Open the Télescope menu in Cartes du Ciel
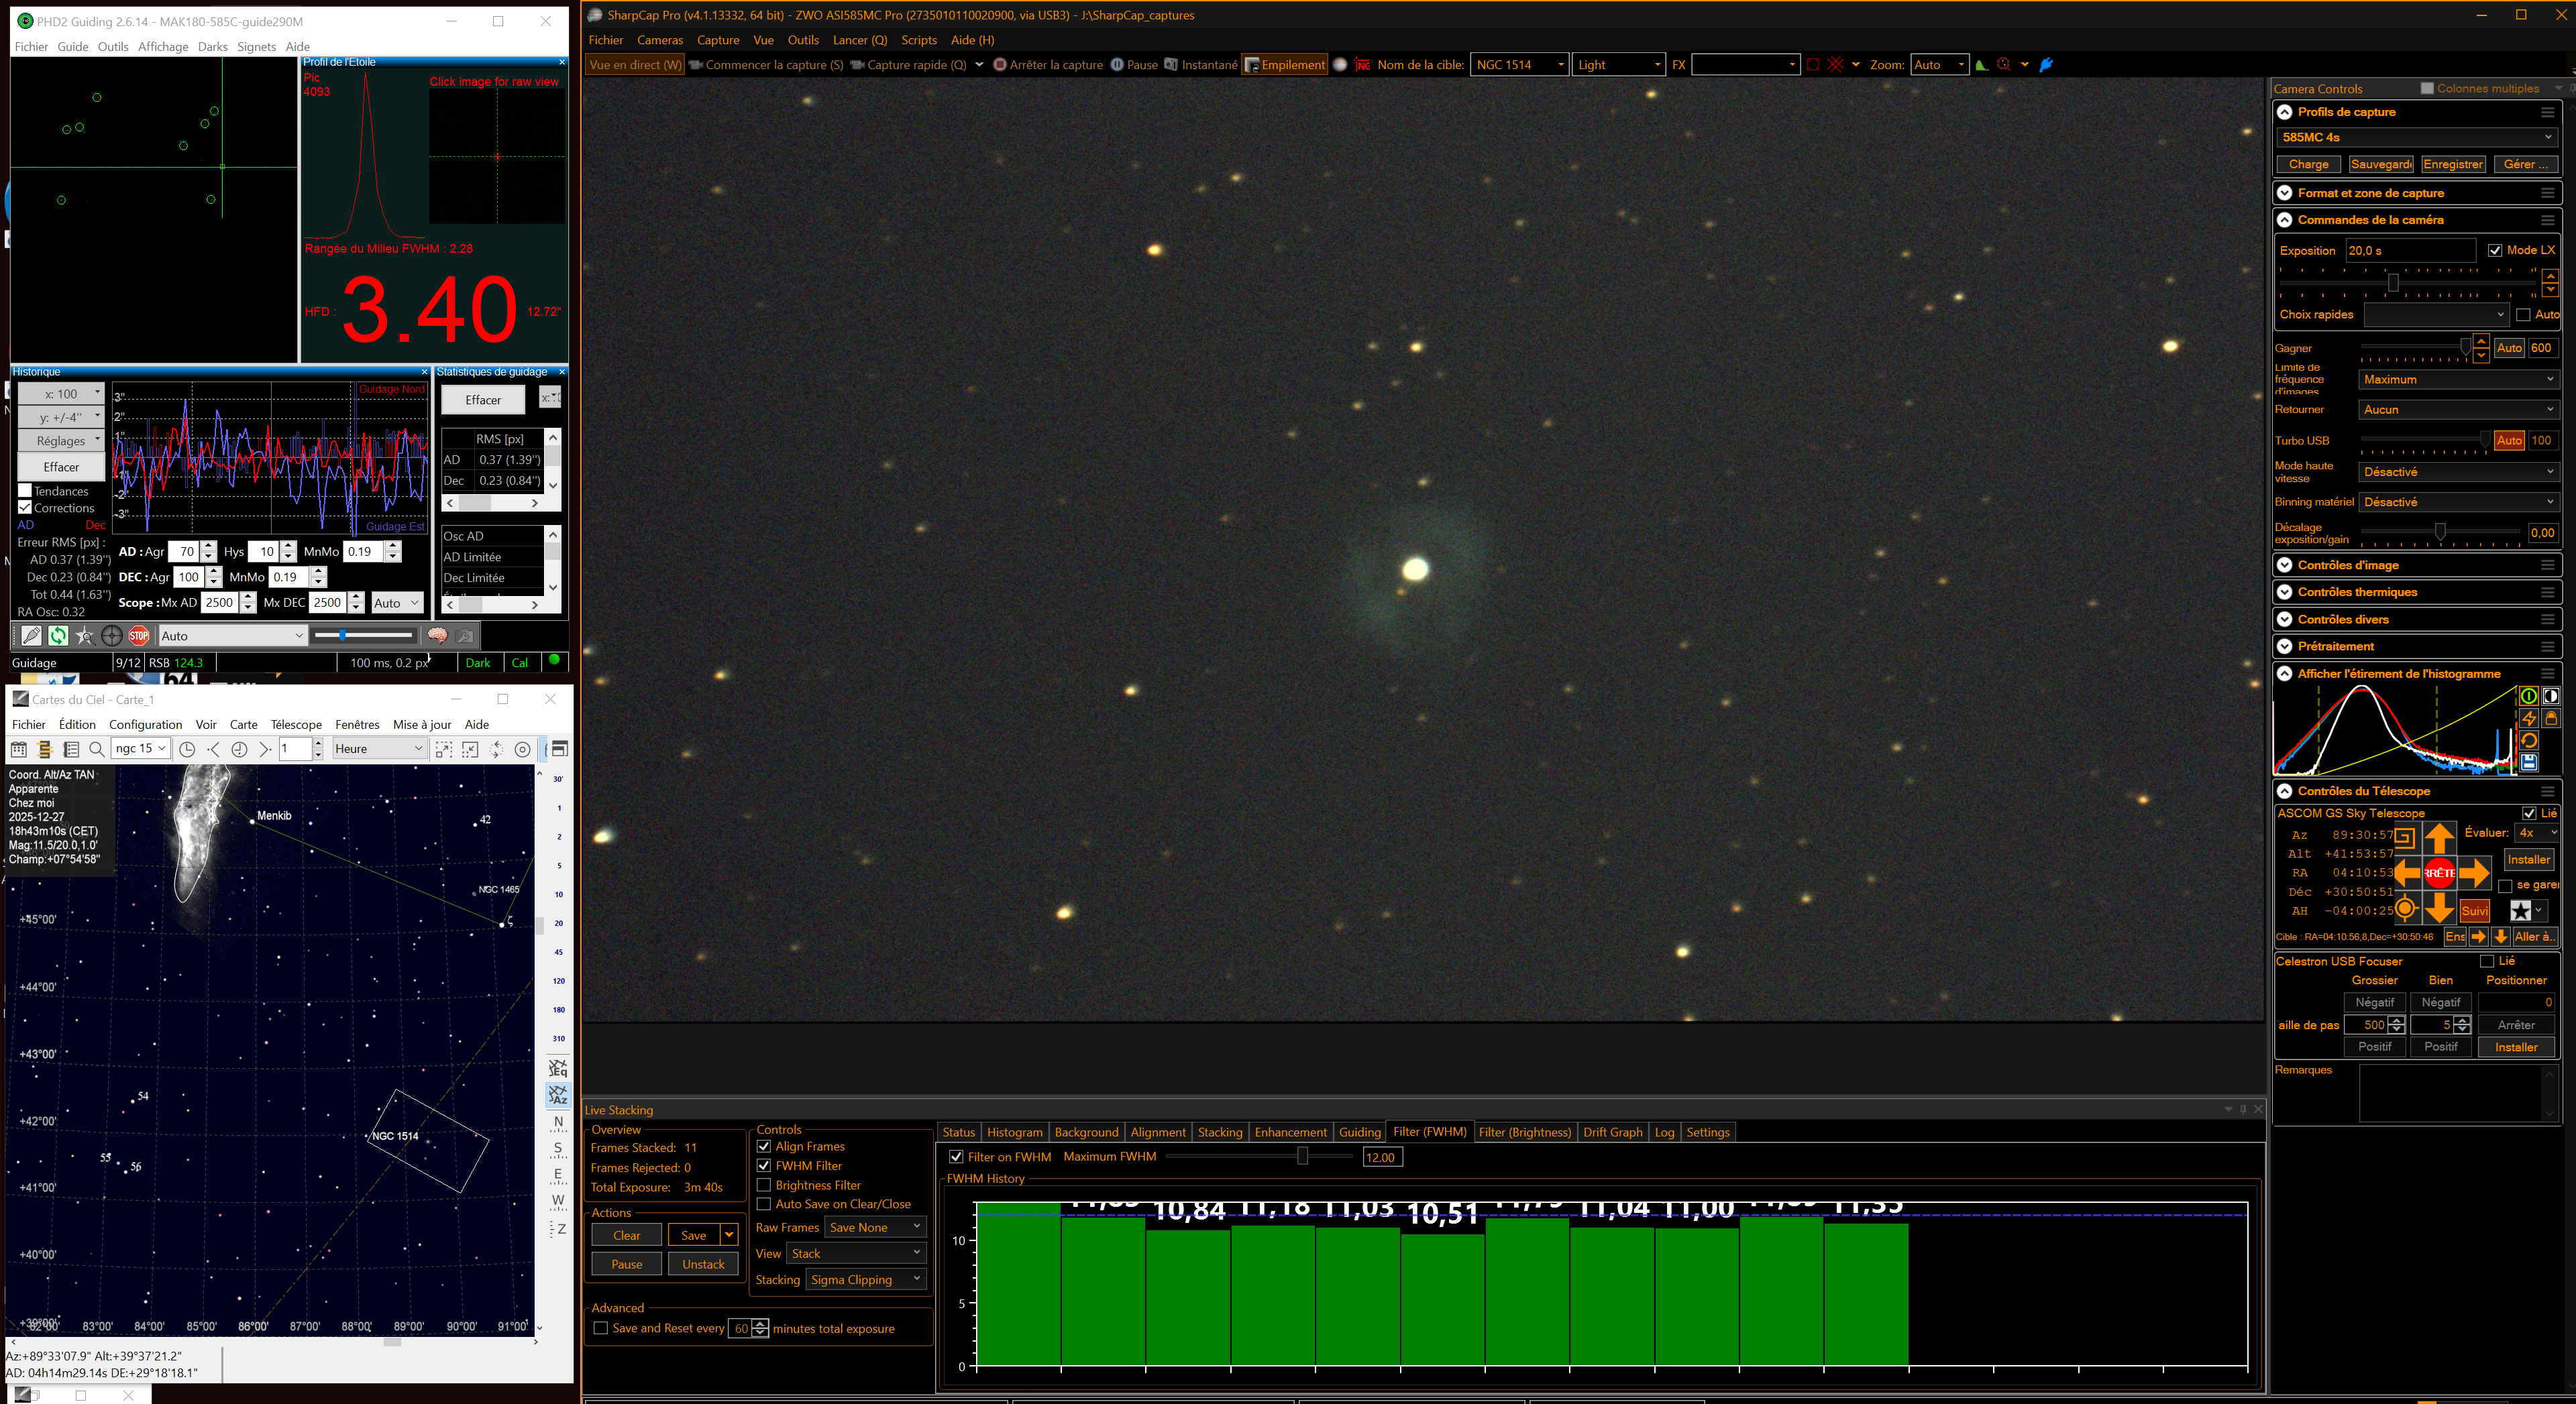This screenshot has width=2576, height=1404. click(296, 725)
